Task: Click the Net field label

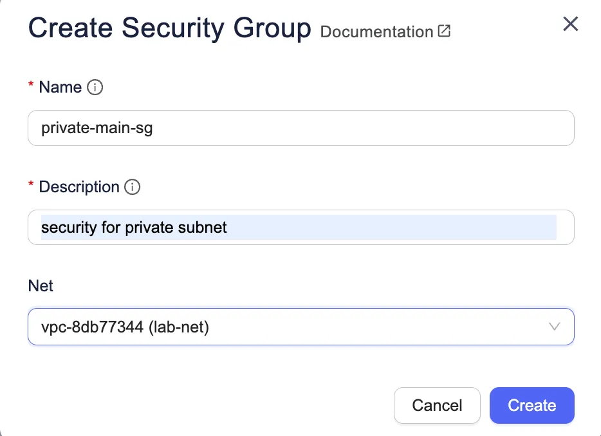Action: [41, 286]
